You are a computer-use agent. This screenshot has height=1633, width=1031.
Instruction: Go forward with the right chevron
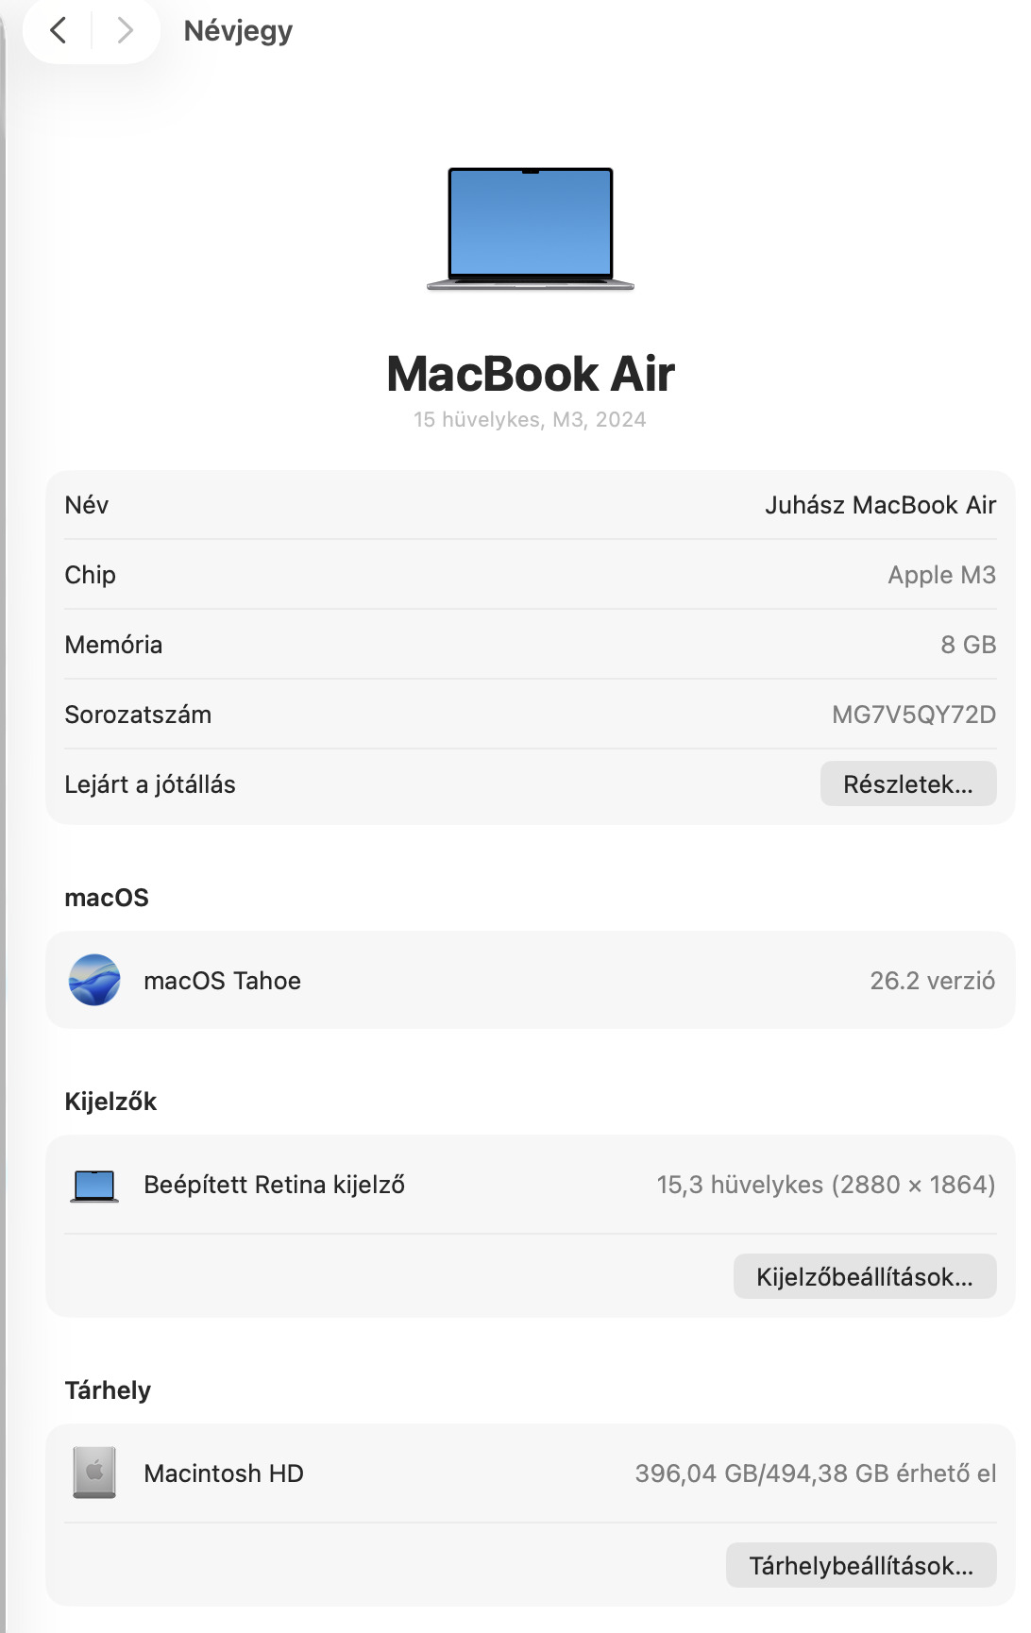(125, 31)
